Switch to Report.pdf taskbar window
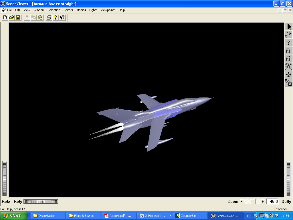Screen dimensions: 293x220 pyautogui.click(x=119, y=216)
